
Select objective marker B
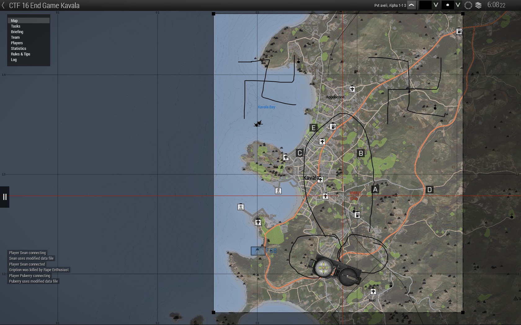361,153
